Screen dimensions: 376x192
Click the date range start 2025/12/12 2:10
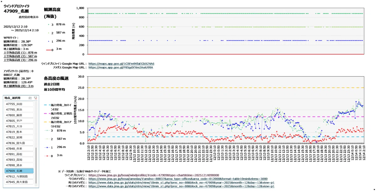(x=15, y=27)
